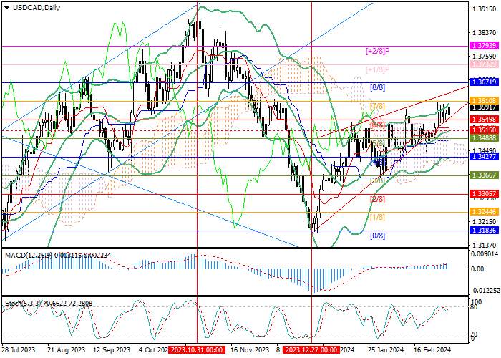Viewport: 501px width, 358px height.
Task: Select the 2023.10.31 00:00 vertical line date marker
Action: 197,349
